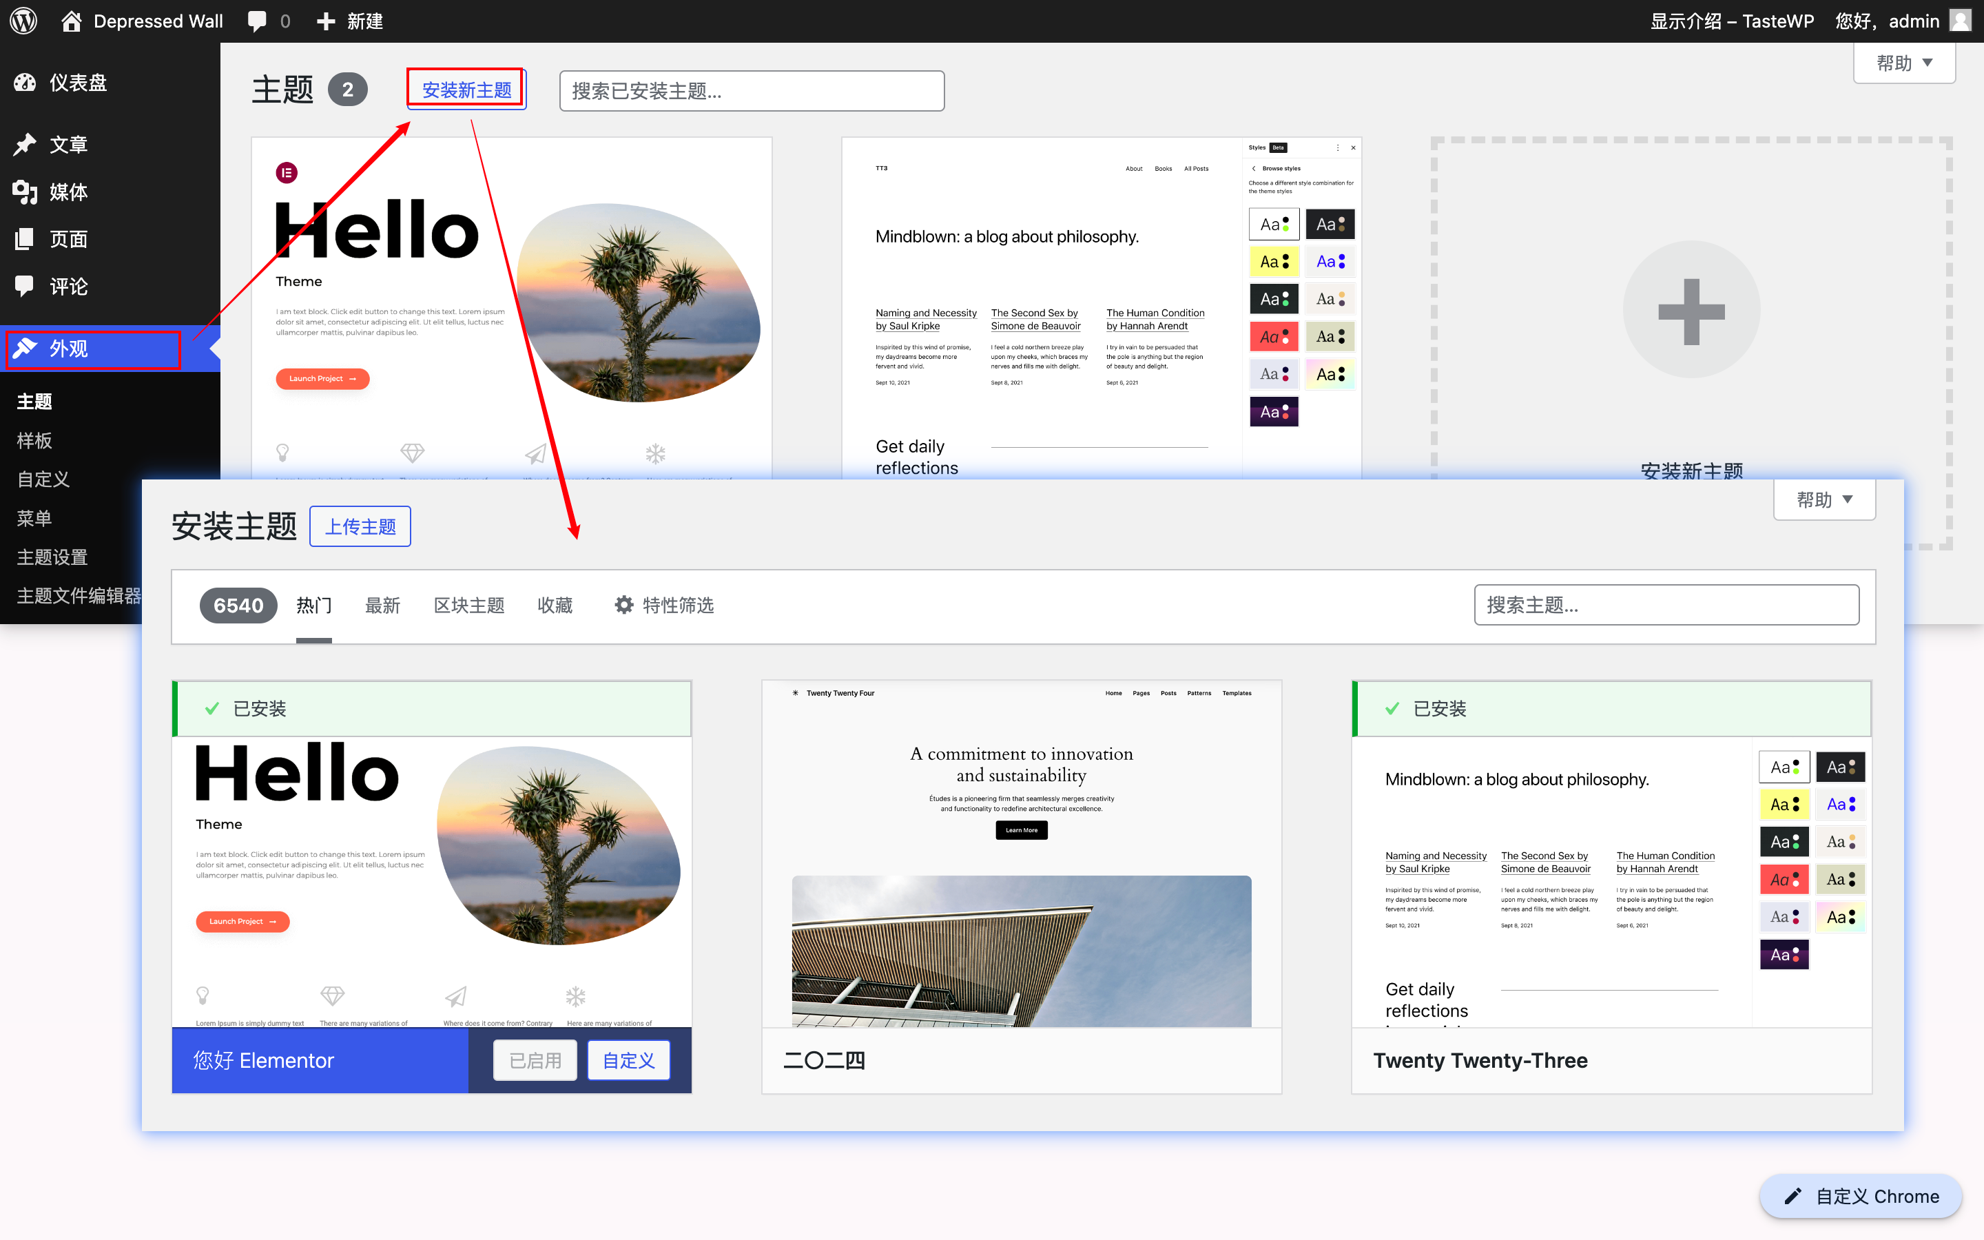The height and width of the screenshot is (1240, 1984).
Task: Select the 最新 (Latest) themes tab
Action: (383, 604)
